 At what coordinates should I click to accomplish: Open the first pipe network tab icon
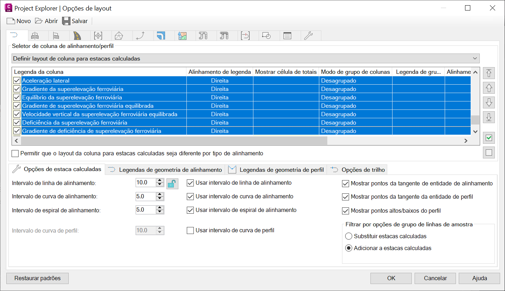coord(203,36)
